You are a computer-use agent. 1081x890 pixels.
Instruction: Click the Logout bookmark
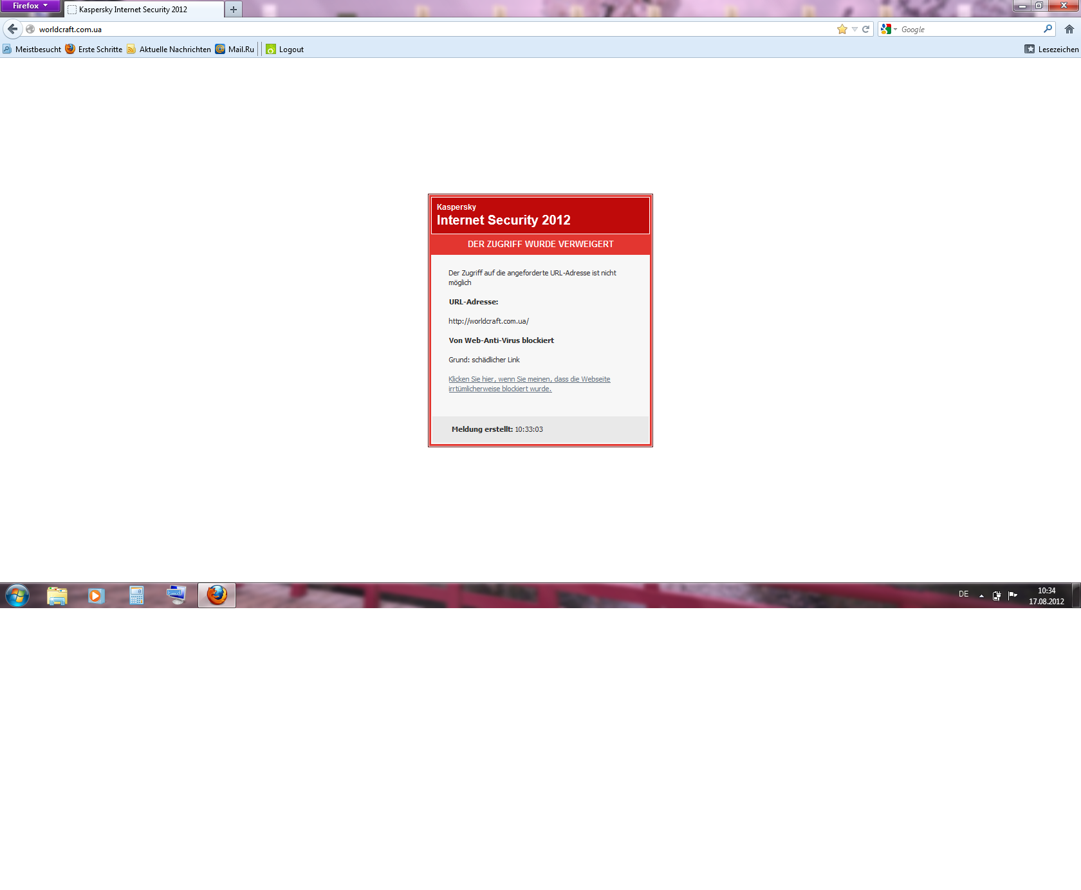tap(284, 49)
